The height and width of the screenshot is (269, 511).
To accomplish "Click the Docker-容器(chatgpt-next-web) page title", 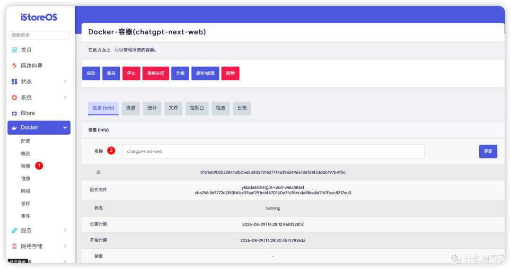I will (147, 32).
